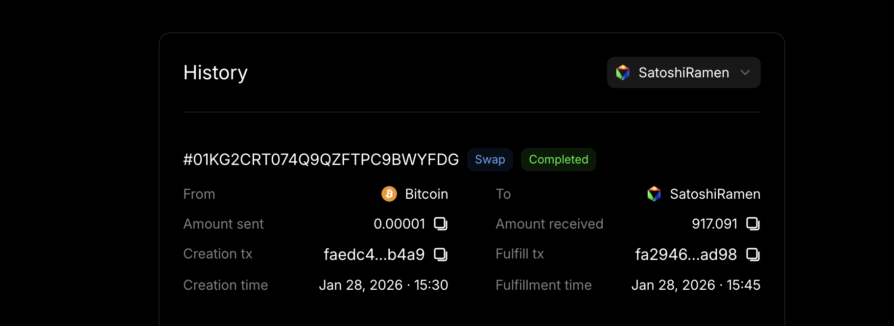Click the creation time Jan 28, 2026 · 15:30
Image resolution: width=894 pixels, height=326 pixels.
pos(383,285)
